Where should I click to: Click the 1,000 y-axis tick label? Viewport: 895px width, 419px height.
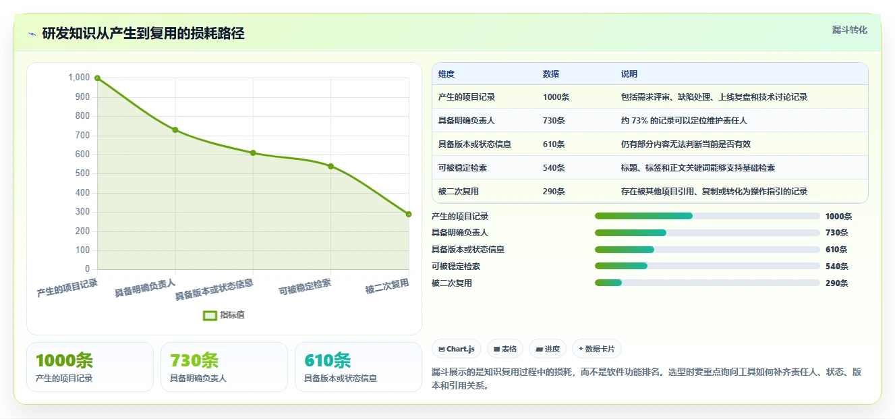pos(79,78)
